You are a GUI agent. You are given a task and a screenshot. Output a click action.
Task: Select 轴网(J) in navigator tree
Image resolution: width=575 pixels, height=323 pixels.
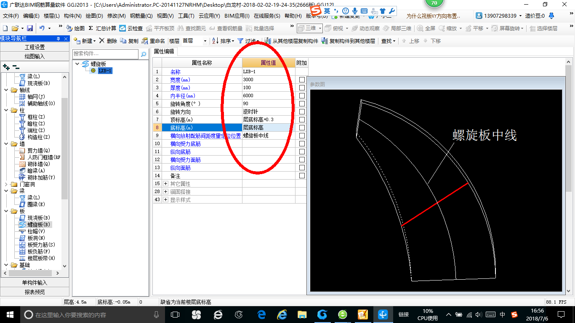coord(37,97)
